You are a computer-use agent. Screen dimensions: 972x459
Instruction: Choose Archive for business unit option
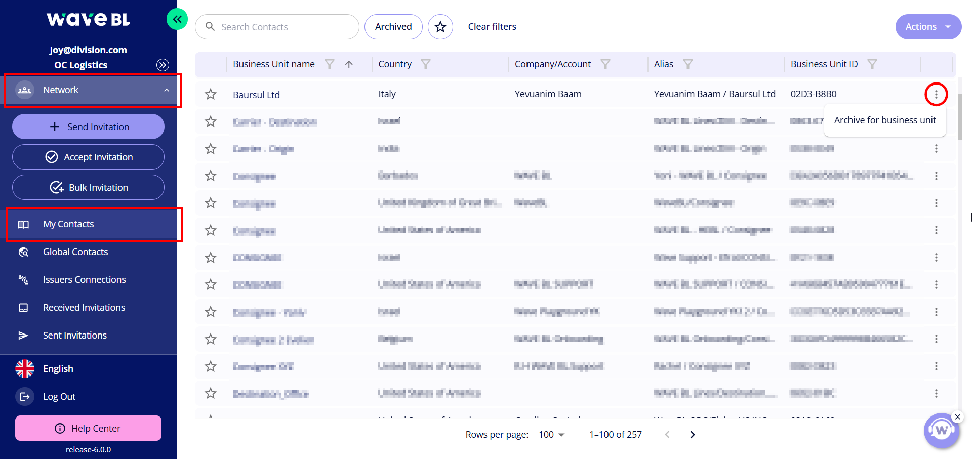coord(885,120)
